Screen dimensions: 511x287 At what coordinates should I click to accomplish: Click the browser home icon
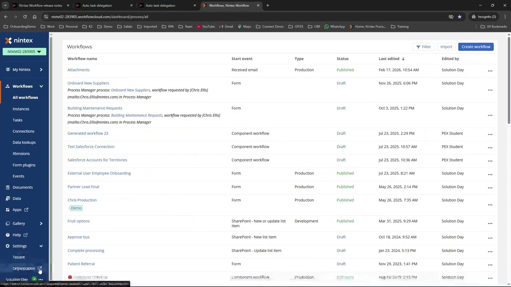click(x=34, y=17)
